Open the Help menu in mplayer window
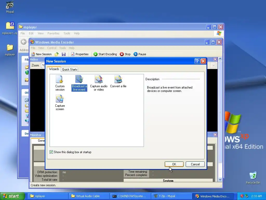Viewport: 266px width, 200px height. tap(77, 33)
